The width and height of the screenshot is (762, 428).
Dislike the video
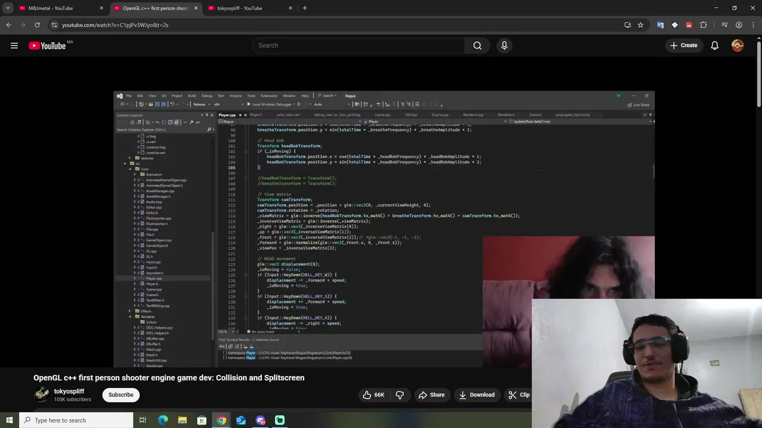point(400,395)
